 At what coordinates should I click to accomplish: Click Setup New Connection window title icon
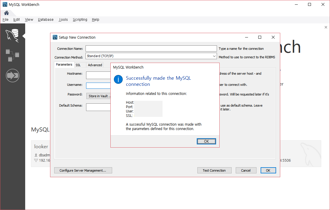click(x=55, y=37)
